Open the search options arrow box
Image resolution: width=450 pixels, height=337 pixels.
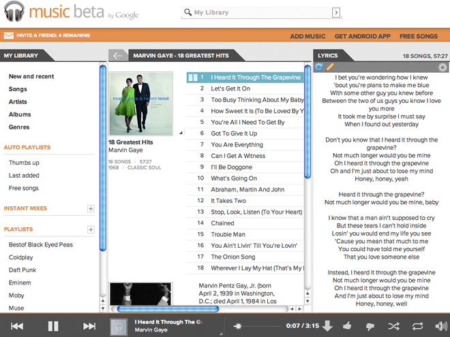tap(336, 12)
